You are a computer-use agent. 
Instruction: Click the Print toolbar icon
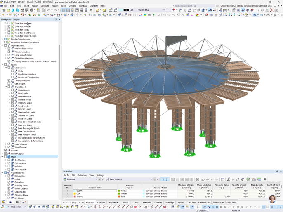click(31, 10)
